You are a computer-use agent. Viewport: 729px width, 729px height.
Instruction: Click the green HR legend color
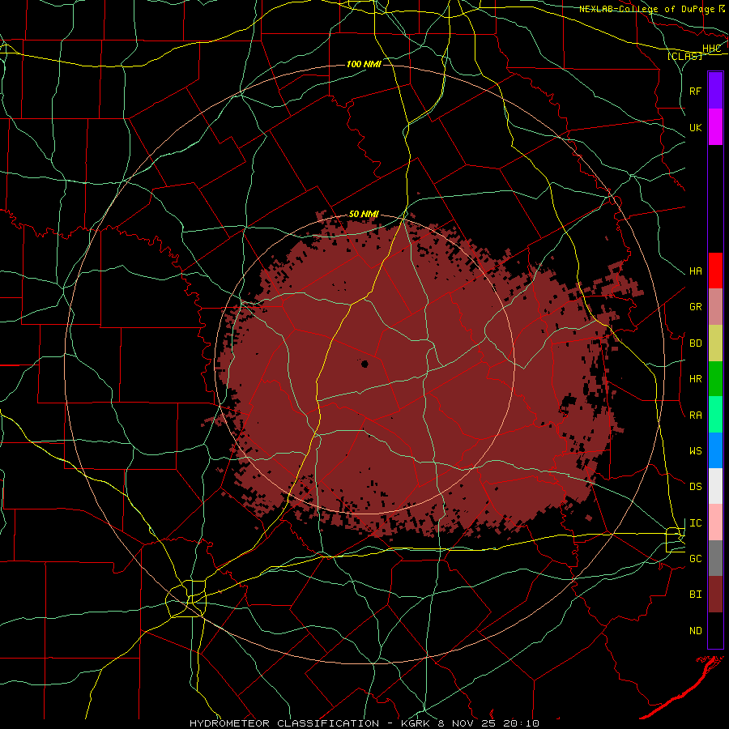click(715, 379)
